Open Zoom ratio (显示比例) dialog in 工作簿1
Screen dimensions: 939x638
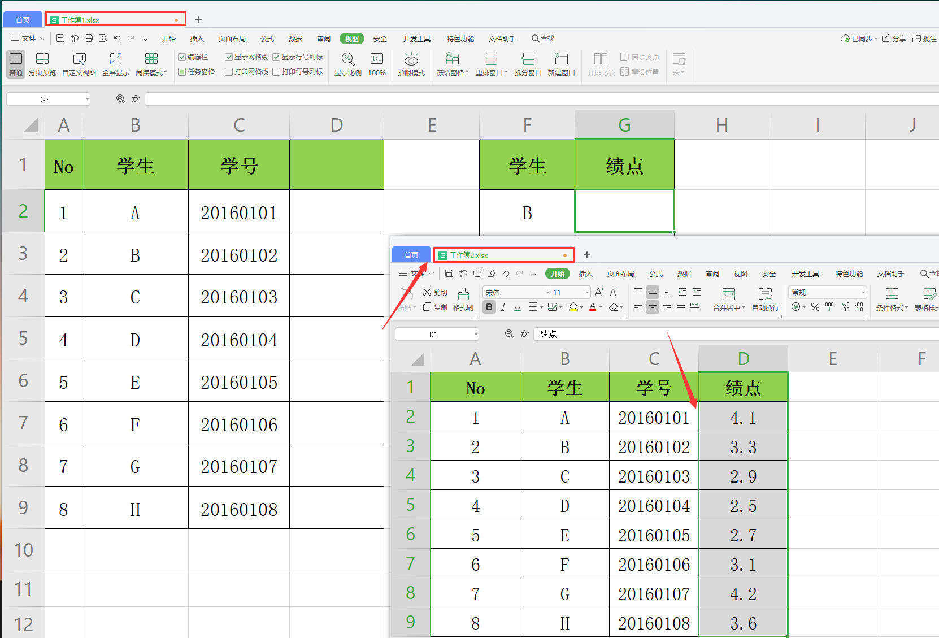[348, 64]
